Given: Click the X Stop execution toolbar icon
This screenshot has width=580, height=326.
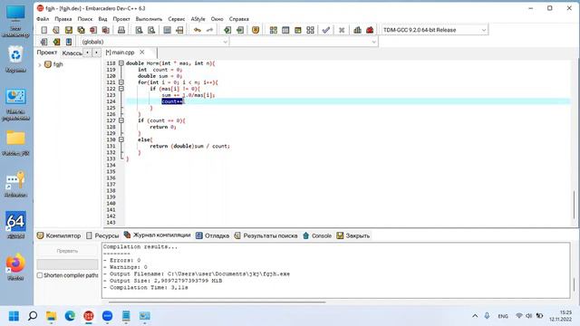Looking at the screenshot, I should (x=342, y=30).
